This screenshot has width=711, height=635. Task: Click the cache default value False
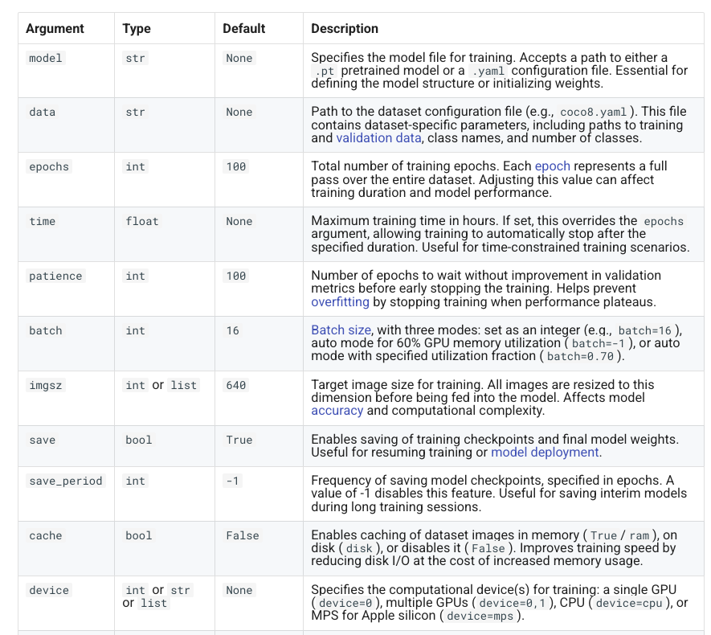[x=243, y=535]
